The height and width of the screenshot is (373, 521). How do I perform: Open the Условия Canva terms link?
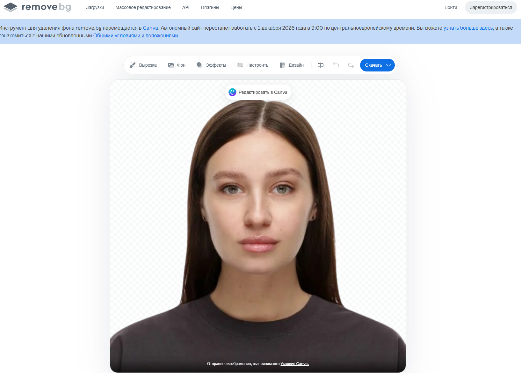coord(294,364)
